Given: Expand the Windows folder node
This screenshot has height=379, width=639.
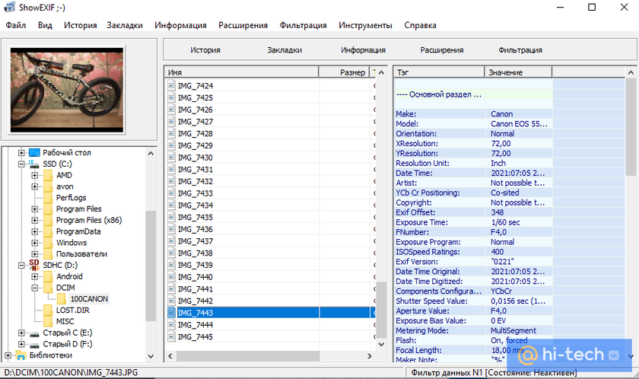Looking at the screenshot, I should (x=35, y=243).
